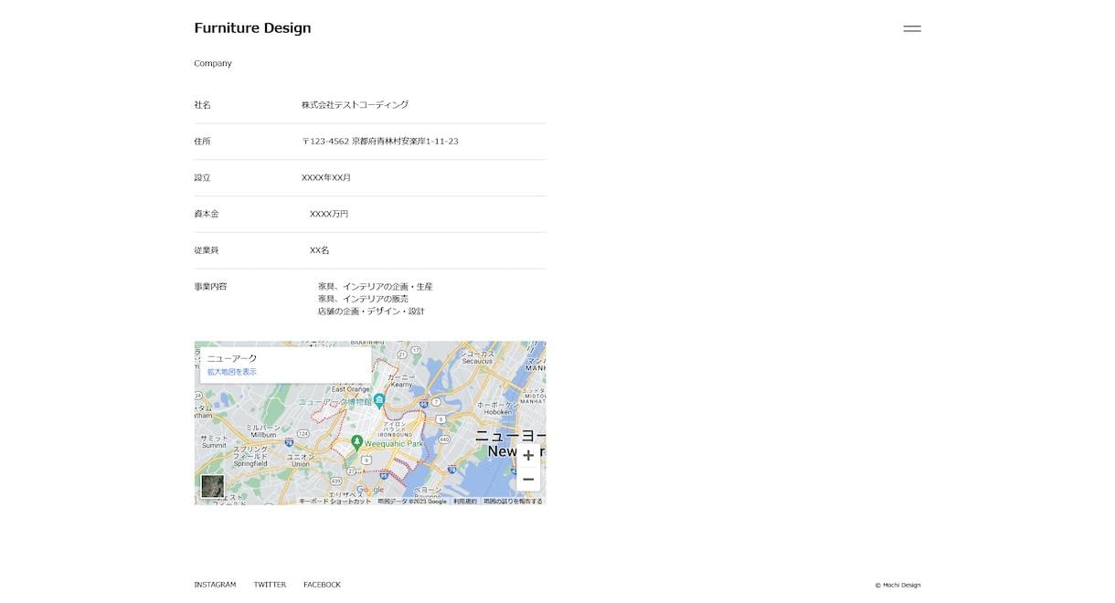The image size is (1115, 603).
Task: Open the TWITTER footer link
Action: [x=270, y=585]
